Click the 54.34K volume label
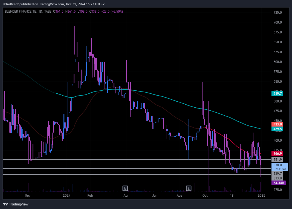This screenshot has width=292, height=209. [279, 183]
